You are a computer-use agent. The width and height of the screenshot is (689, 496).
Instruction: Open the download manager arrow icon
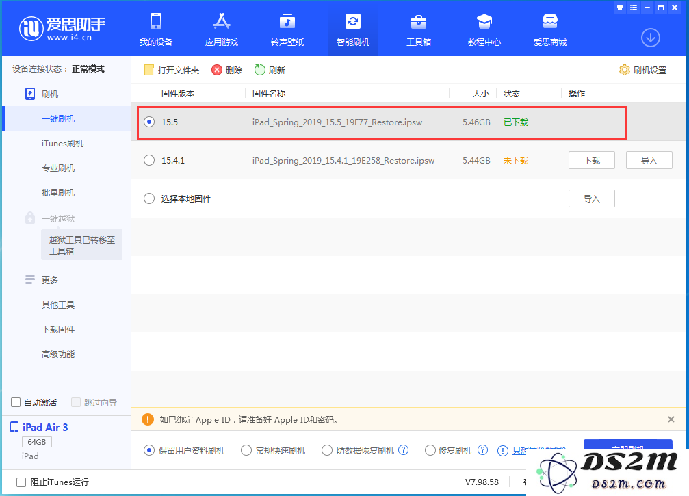point(650,38)
